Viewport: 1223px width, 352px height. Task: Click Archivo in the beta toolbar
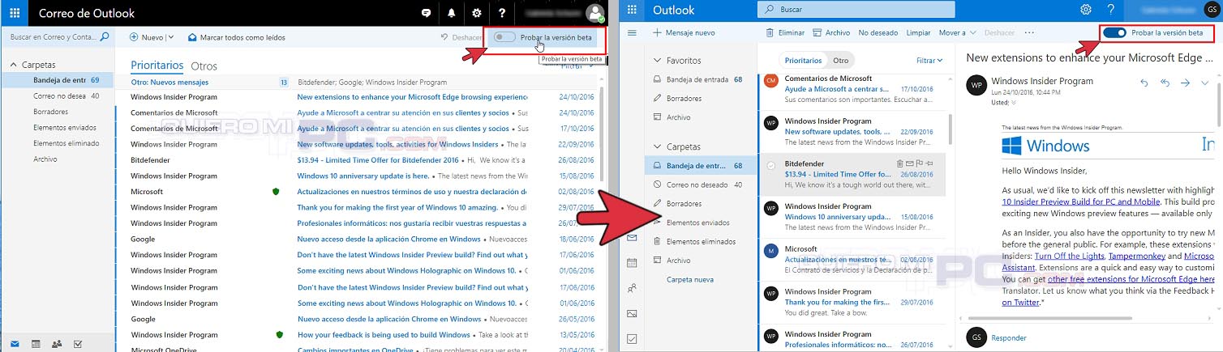831,33
